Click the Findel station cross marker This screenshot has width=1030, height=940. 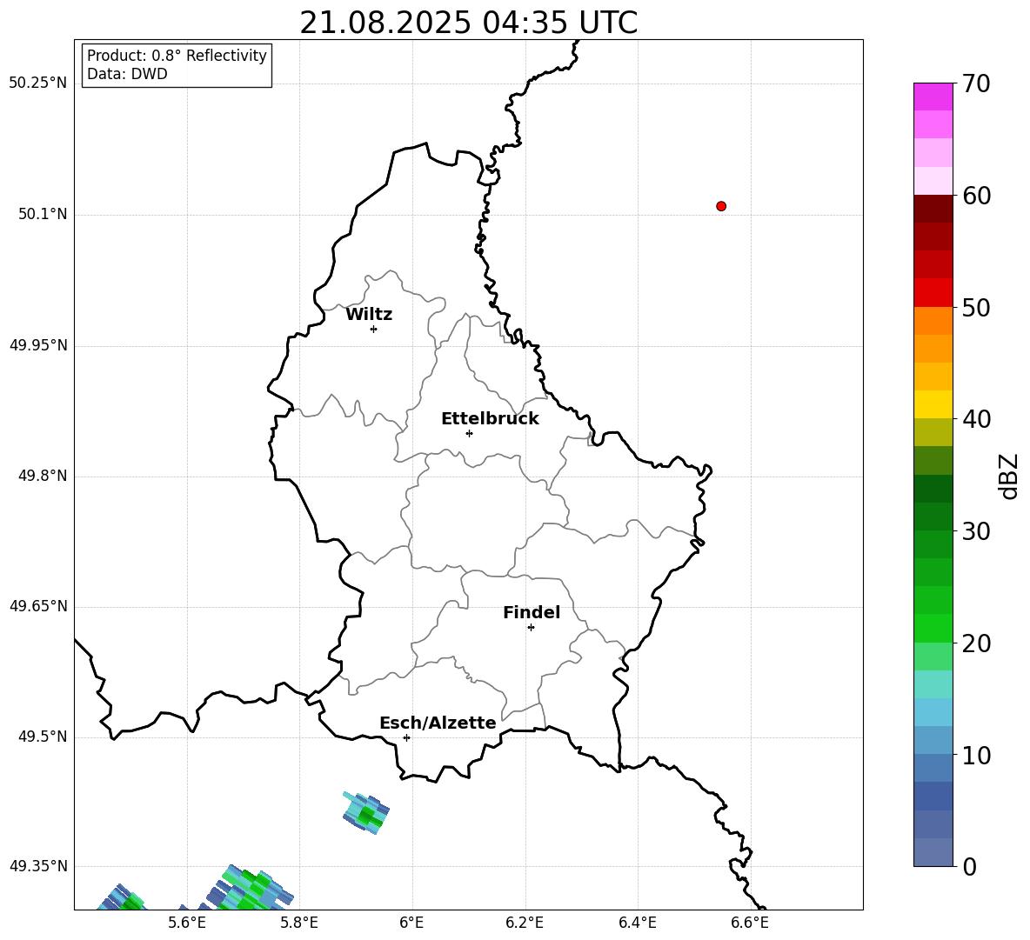click(x=531, y=628)
